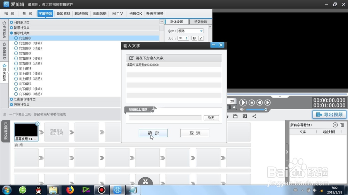Select 向上偏移（动感） effect
Viewport: 348px width, 195px height.
[x=16, y=79]
